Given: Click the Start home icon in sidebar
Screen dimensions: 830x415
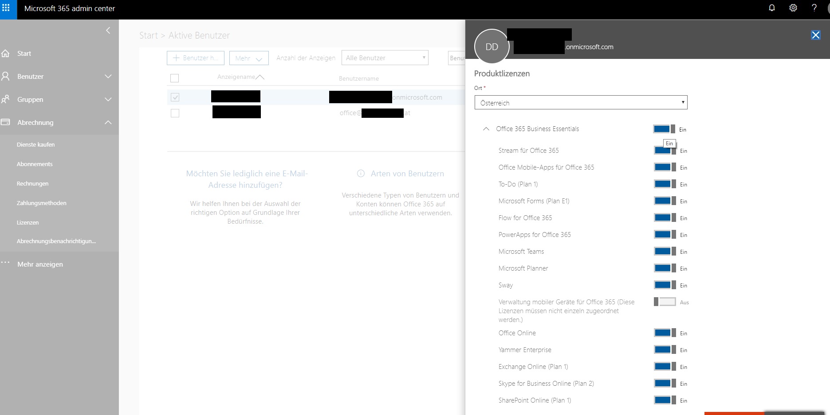Looking at the screenshot, I should click(x=6, y=53).
